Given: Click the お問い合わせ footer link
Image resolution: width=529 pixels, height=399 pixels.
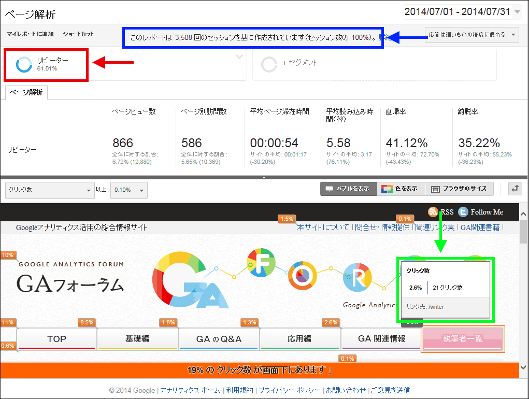Looking at the screenshot, I should (x=346, y=390).
